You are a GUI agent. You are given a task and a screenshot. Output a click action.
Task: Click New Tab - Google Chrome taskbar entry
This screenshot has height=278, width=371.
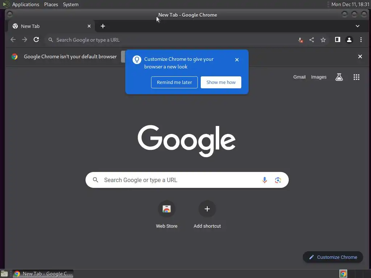43,274
